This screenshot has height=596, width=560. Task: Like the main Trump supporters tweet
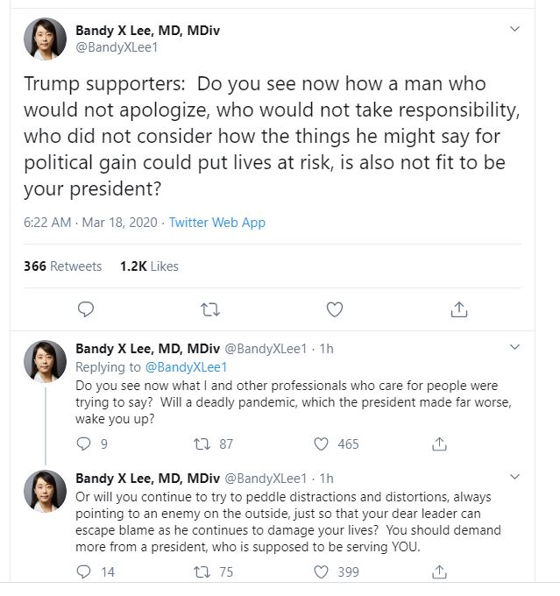click(334, 309)
